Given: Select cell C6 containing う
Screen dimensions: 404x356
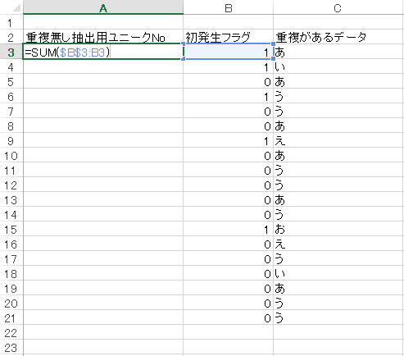Looking at the screenshot, I should point(338,96).
